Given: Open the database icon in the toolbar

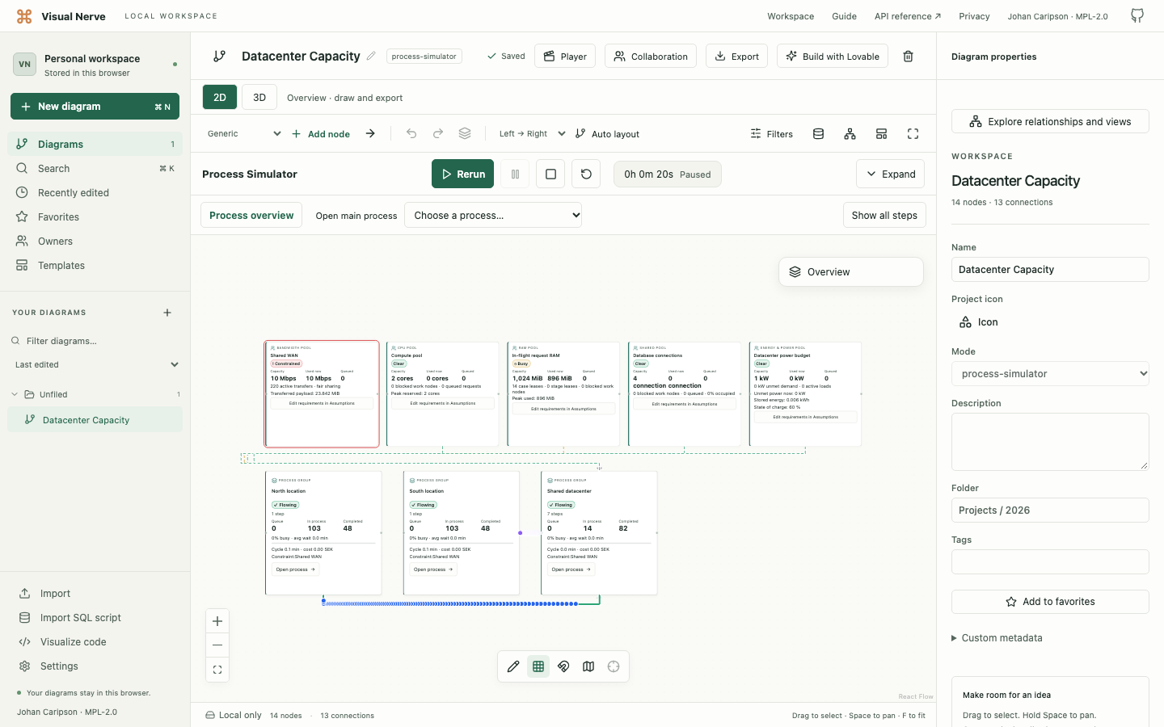Looking at the screenshot, I should (818, 134).
